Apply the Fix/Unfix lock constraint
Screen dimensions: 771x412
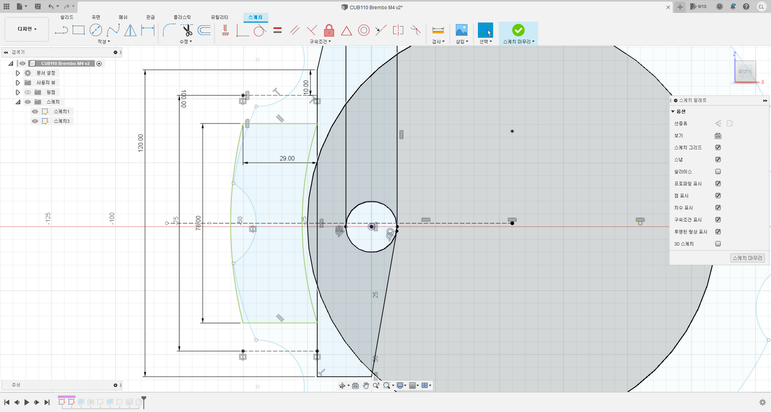[329, 30]
